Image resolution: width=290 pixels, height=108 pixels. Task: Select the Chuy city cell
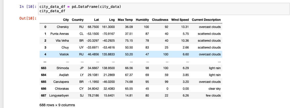pyautogui.click(x=65, y=47)
